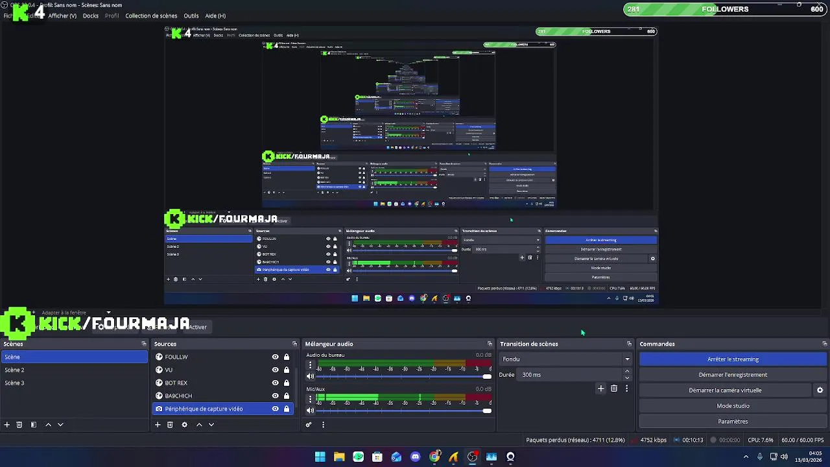Move selected source up arrow
The width and height of the screenshot is (830, 467).
click(199, 425)
